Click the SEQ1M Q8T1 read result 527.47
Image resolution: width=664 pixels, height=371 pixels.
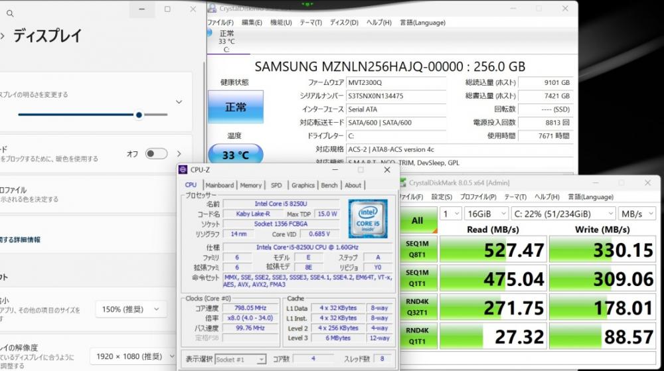pos(493,250)
